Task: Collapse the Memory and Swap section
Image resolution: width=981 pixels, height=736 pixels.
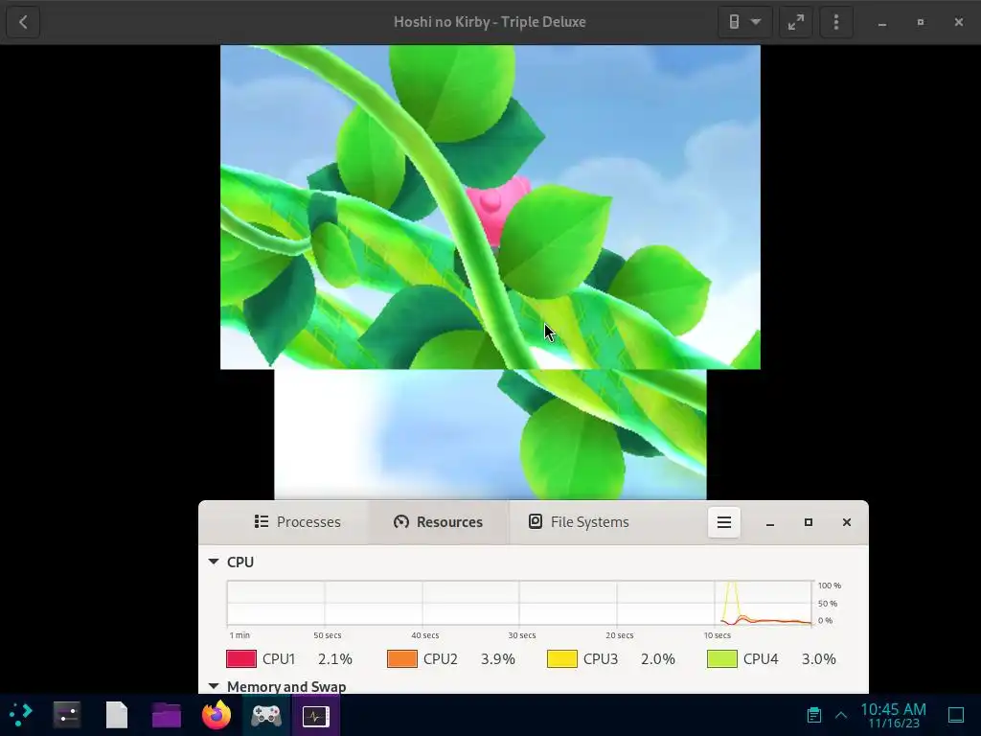Action: (x=214, y=686)
